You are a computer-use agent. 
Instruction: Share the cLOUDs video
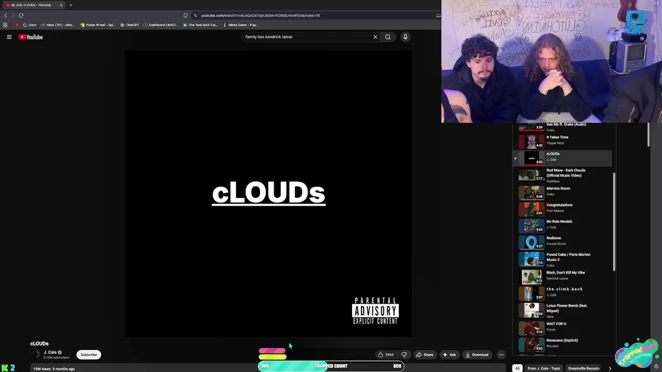click(425, 354)
